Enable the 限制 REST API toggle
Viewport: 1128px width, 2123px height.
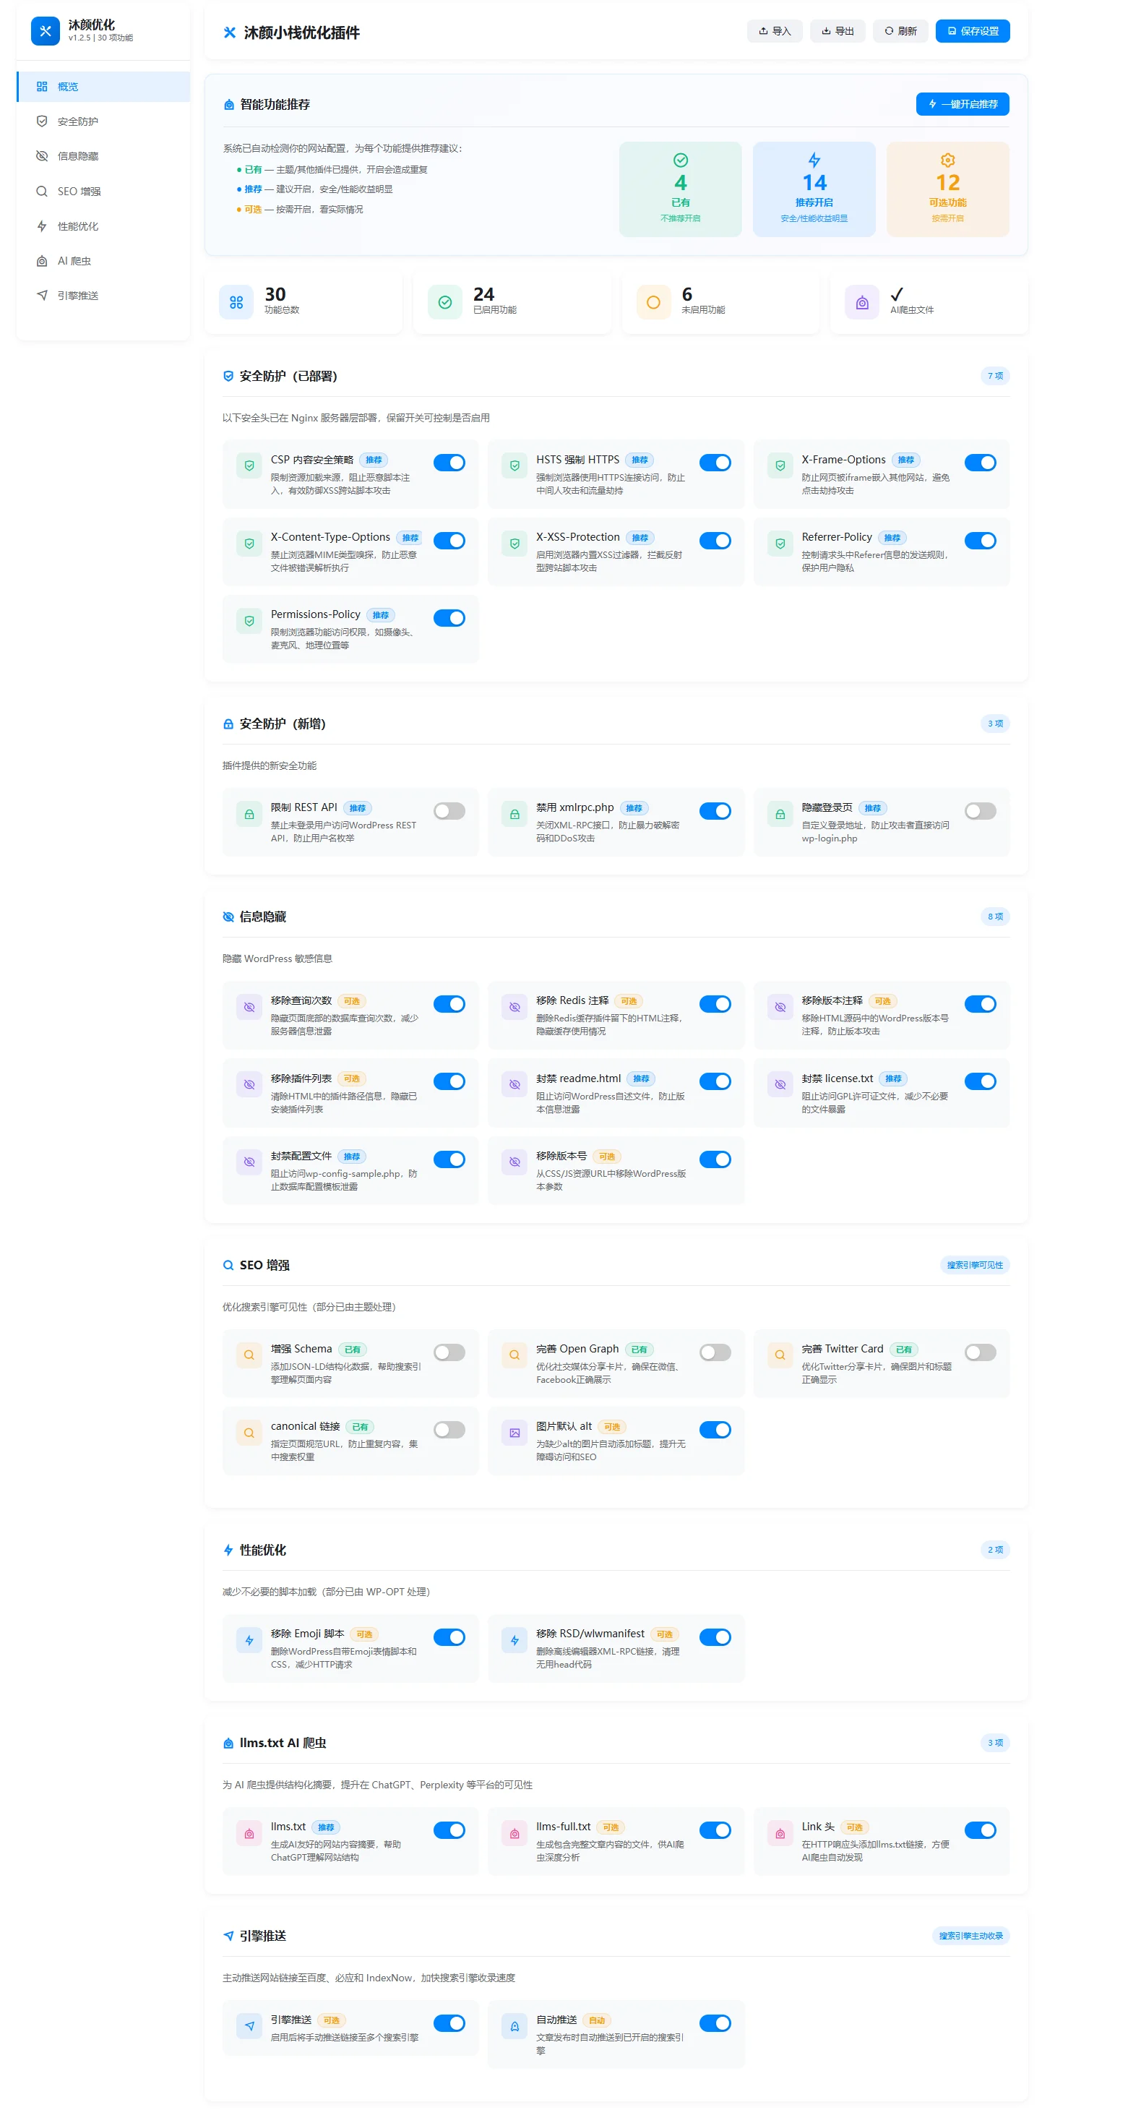(449, 811)
